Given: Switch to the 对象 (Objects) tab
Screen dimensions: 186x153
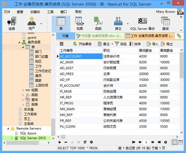Looking at the screenshot, I should (x=65, y=36).
